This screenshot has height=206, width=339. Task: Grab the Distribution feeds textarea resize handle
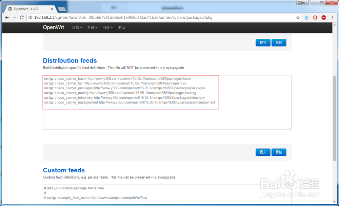pyautogui.click(x=290, y=128)
